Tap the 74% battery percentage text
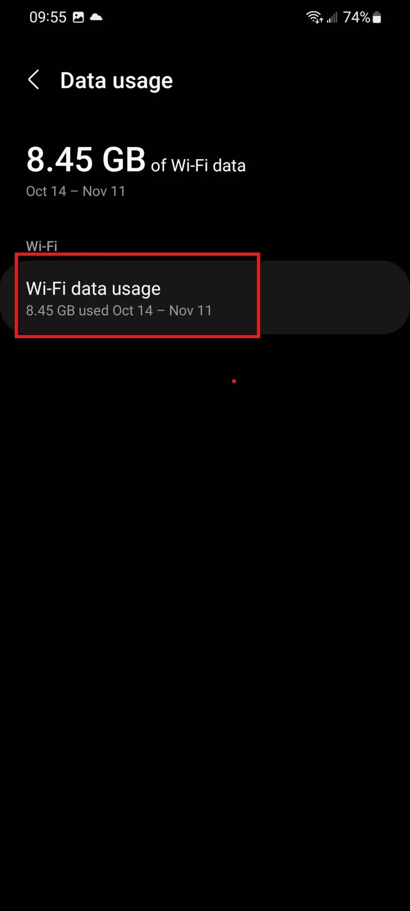The width and height of the screenshot is (410, 911). [x=357, y=18]
